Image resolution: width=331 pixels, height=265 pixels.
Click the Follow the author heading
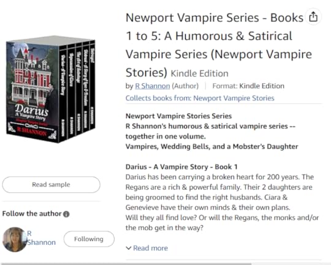[x=32, y=214]
